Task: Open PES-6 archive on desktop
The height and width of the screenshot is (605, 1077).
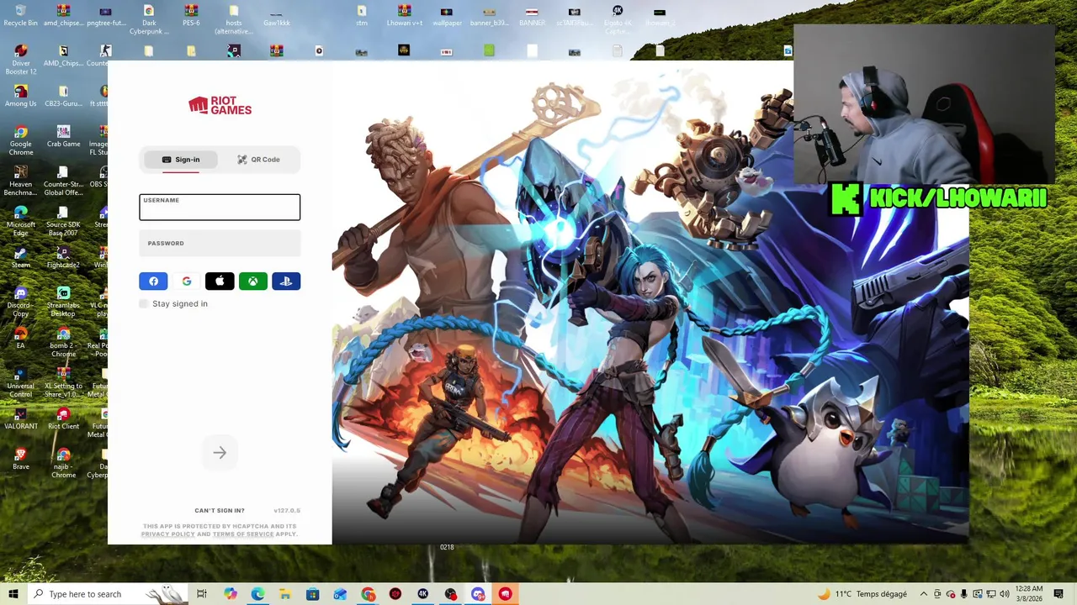Action: 191,15
